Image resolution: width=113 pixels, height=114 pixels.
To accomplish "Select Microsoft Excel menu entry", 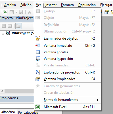I will pos(68,107).
